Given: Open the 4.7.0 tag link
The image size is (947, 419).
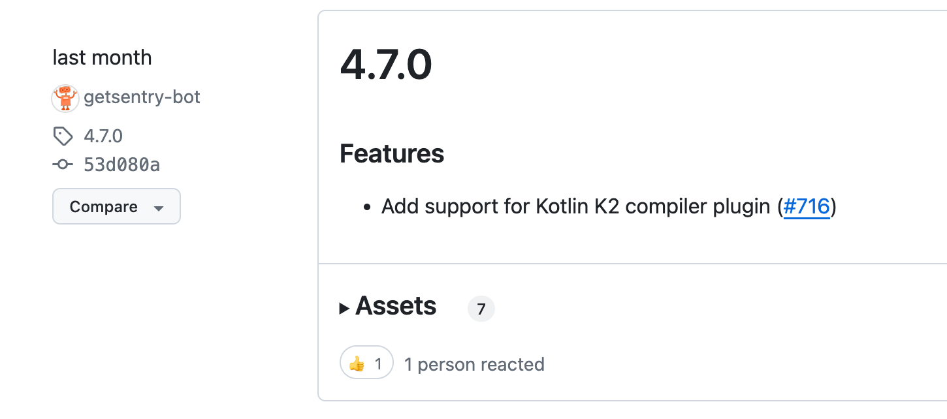Looking at the screenshot, I should [103, 136].
